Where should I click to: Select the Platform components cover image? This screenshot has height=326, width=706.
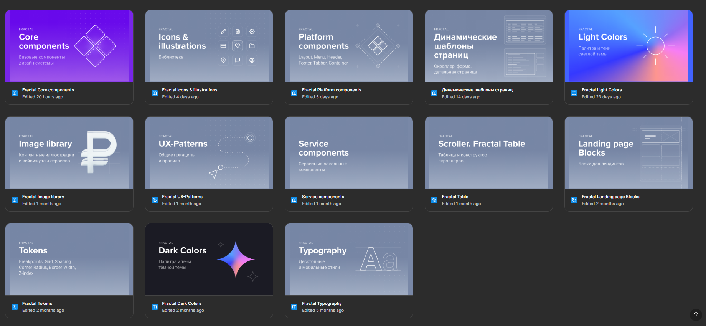pyautogui.click(x=349, y=46)
